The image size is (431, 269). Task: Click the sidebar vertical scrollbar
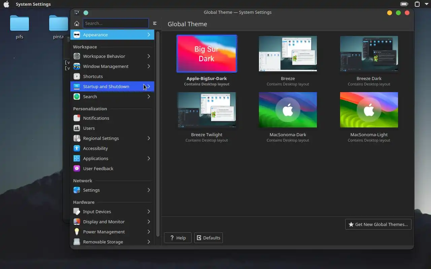[x=158, y=134]
